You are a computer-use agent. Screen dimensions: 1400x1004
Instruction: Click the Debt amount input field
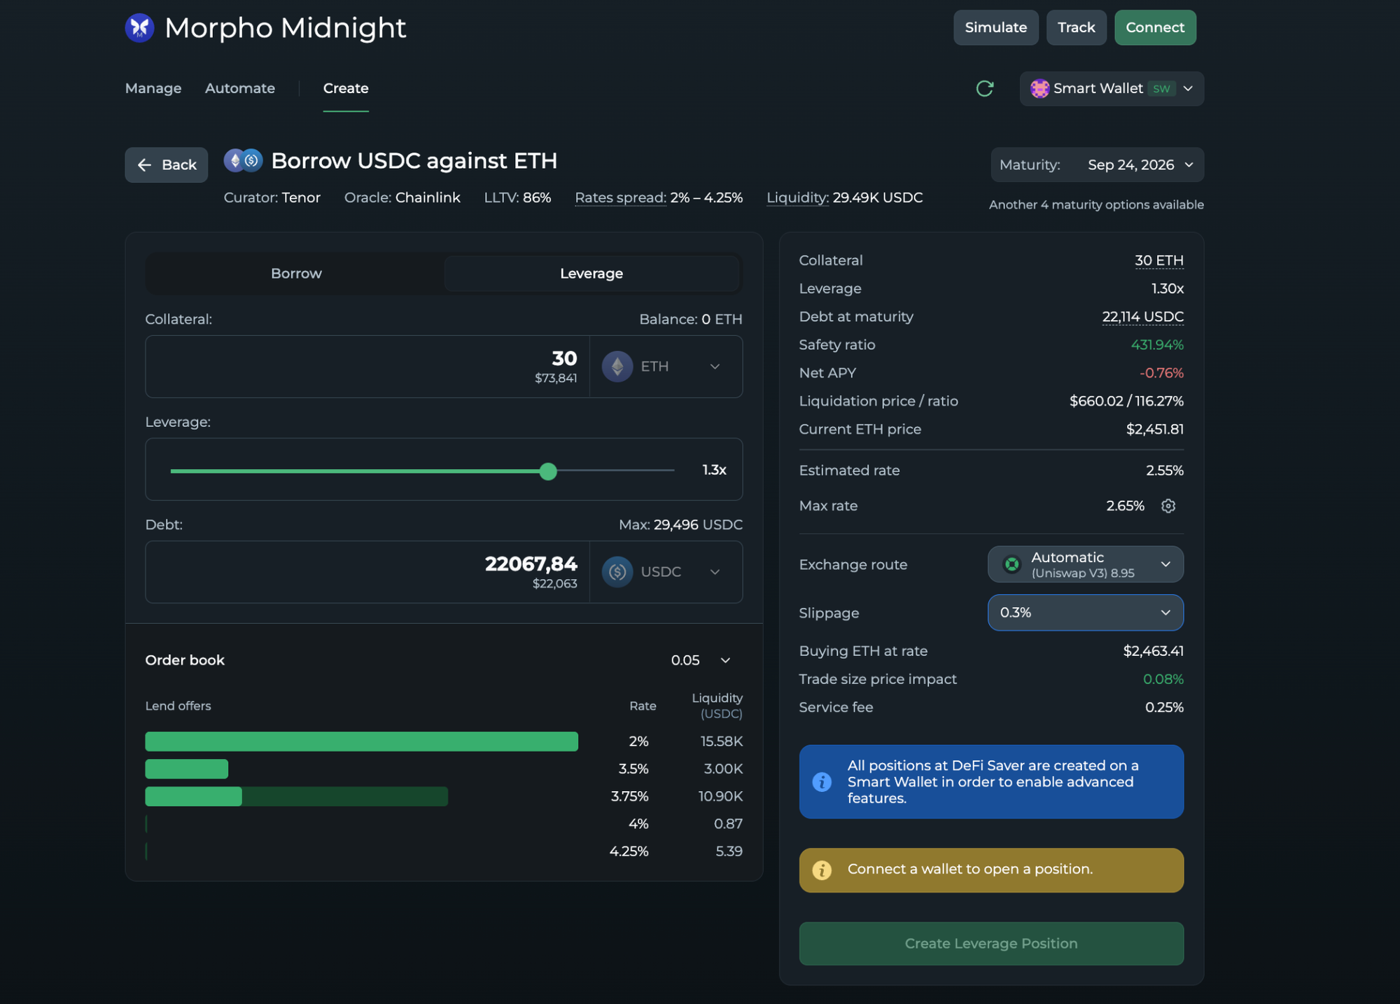point(367,572)
